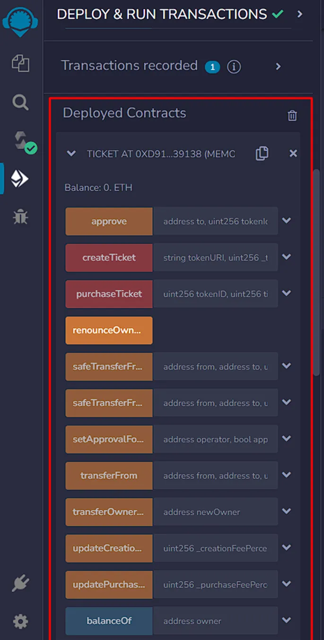Open the Plugin manager plug icon
Viewport: 324px width, 640px height.
point(20,584)
